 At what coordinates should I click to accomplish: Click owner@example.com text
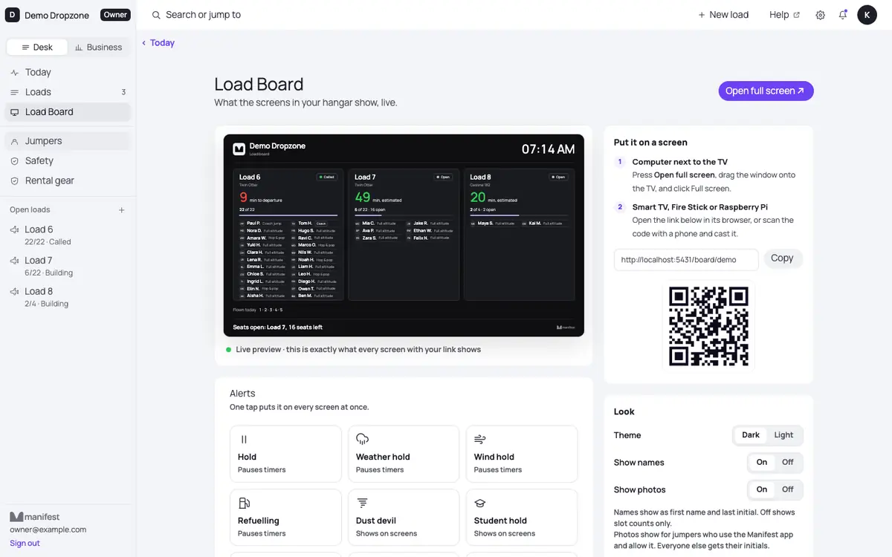(48, 530)
